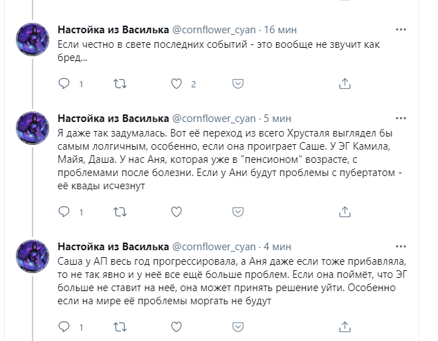The width and height of the screenshot is (438, 341).
Task: Like the 4 мин tweet
Action: (x=177, y=325)
